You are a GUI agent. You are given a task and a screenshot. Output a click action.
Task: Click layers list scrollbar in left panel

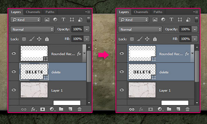coord(89,66)
